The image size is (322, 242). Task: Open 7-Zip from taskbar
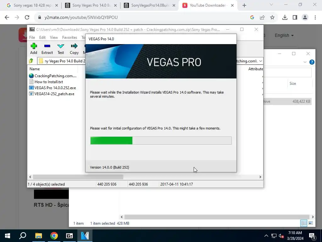[x=69, y=236]
